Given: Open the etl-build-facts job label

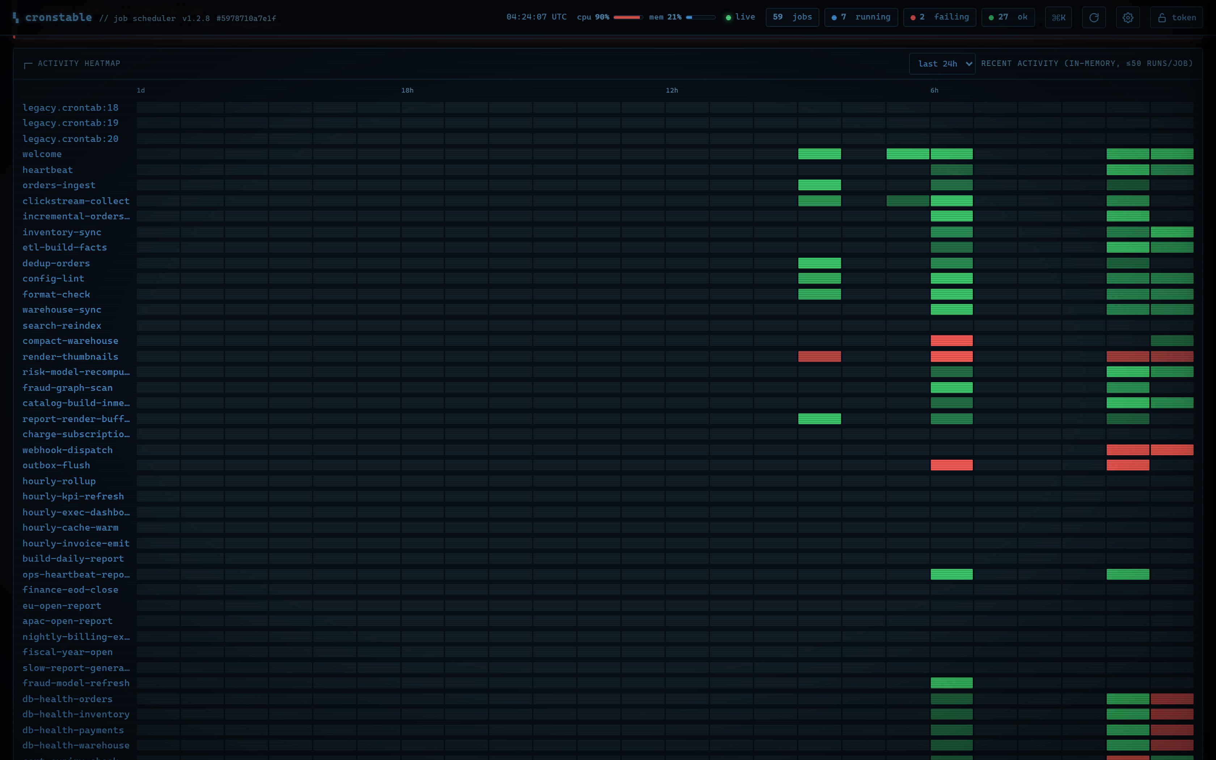Looking at the screenshot, I should pyautogui.click(x=65, y=247).
